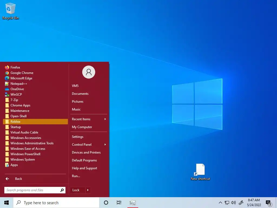Open Notepad++ from the programs list
The width and height of the screenshot is (277, 208).
tap(35, 84)
